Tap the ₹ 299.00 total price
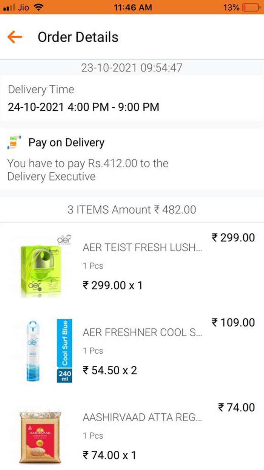264x470 pixels. click(x=233, y=238)
